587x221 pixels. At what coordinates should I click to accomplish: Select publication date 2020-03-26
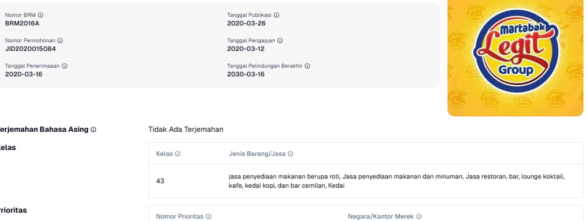246,23
